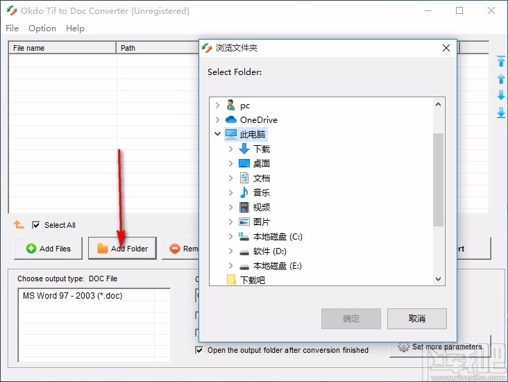Click the 文档 document icon
The width and height of the screenshot is (508, 382).
pos(244,178)
